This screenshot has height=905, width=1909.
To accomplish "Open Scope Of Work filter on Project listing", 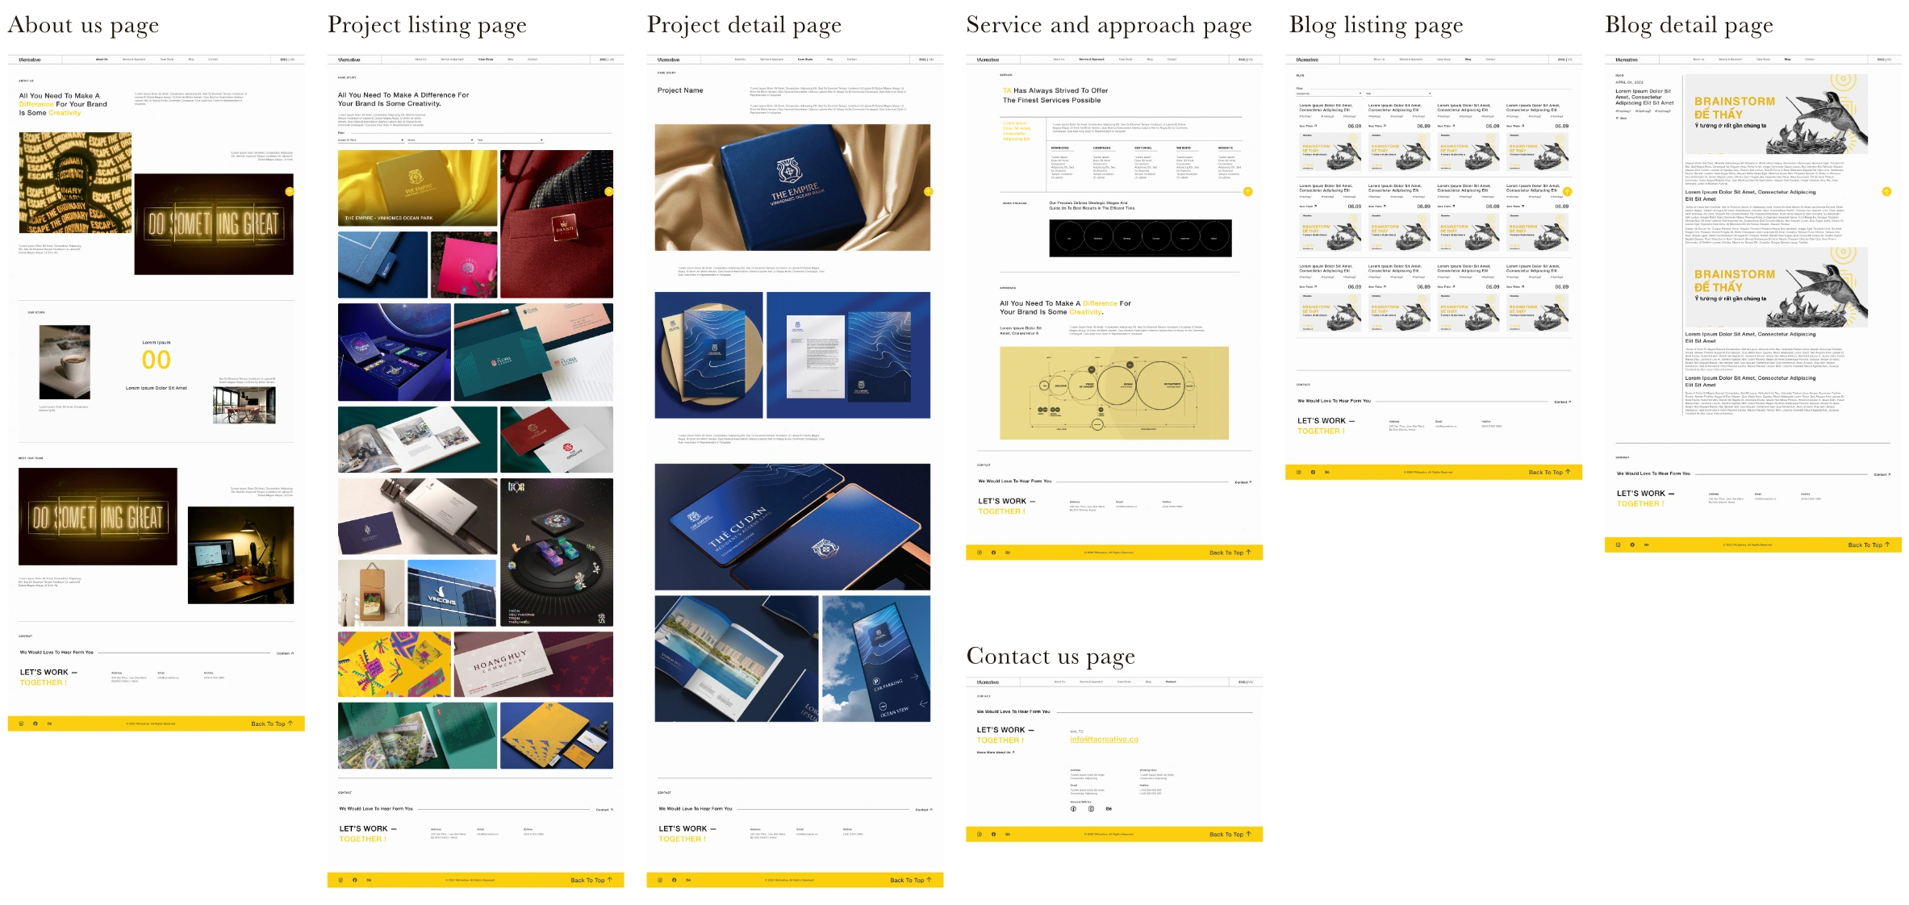I will click(x=370, y=140).
